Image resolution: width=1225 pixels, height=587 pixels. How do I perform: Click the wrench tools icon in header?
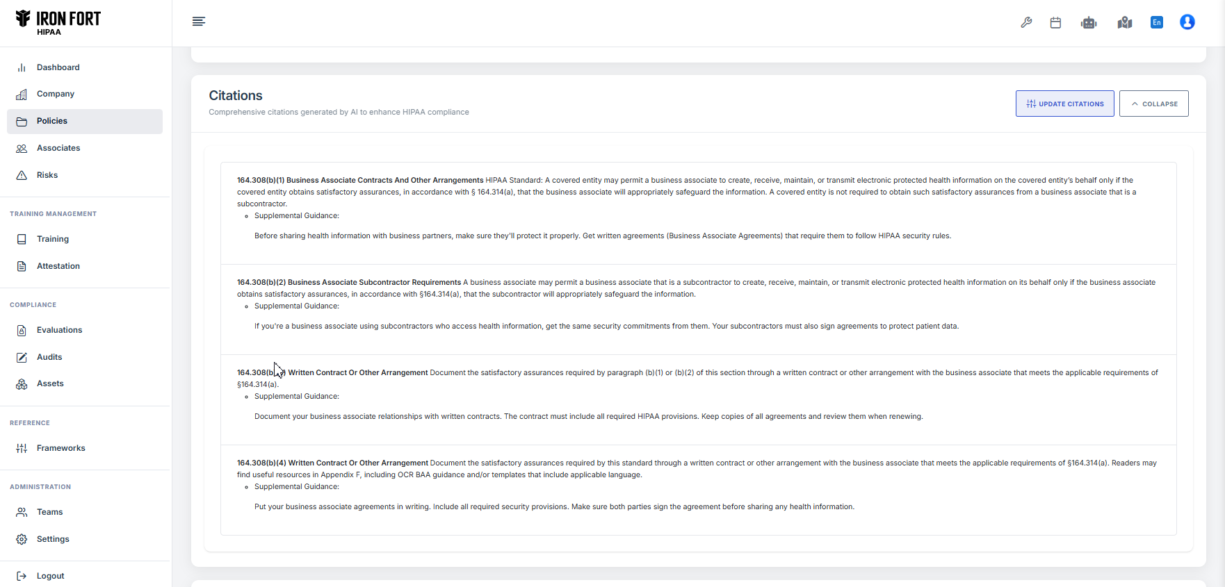1026,23
